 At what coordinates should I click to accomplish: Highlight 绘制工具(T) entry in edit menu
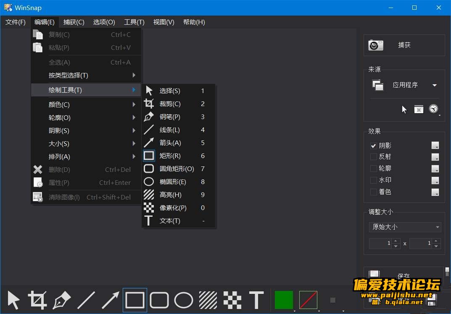pos(86,90)
